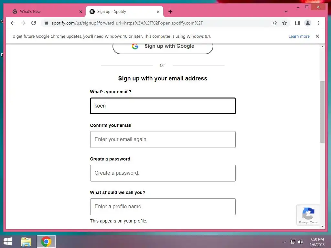Show hidden system tray icons
Image resolution: width=331 pixels, height=248 pixels.
click(x=285, y=242)
